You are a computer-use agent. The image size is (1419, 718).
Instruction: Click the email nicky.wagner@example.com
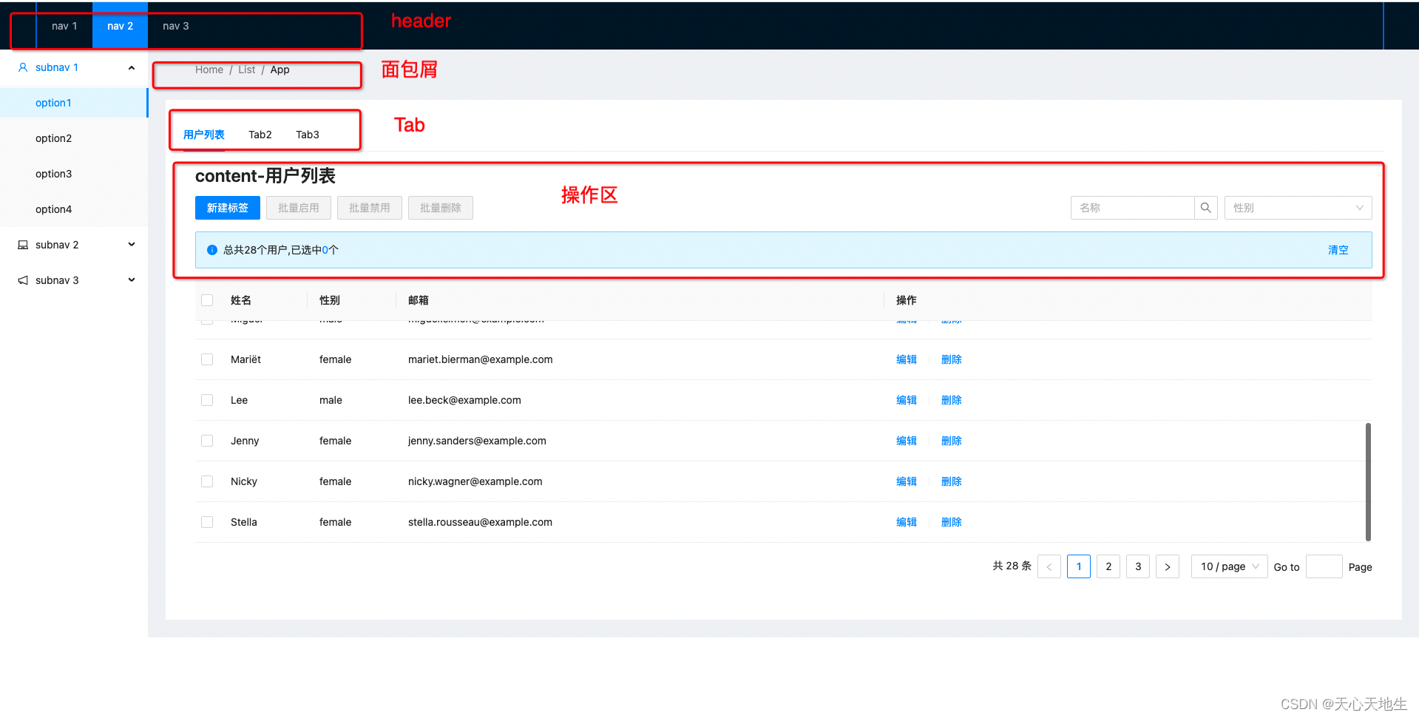(475, 481)
